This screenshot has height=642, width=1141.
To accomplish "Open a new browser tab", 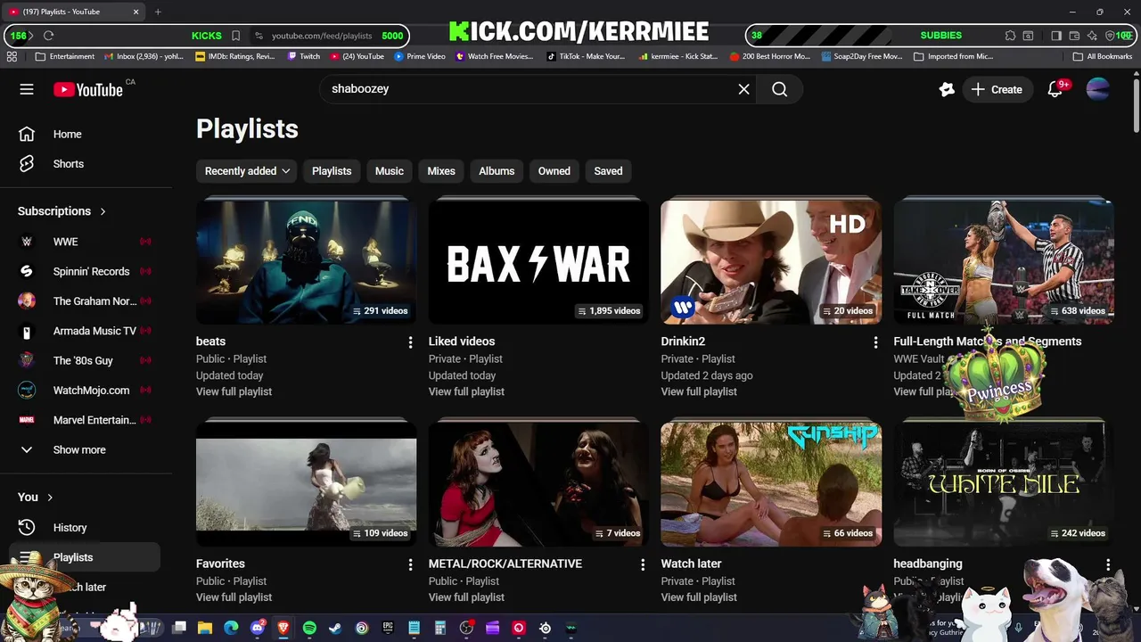I will [x=158, y=12].
